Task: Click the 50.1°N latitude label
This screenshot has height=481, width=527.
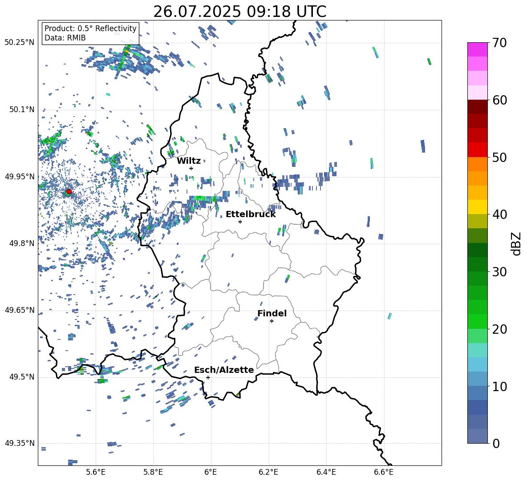Action: (22, 109)
